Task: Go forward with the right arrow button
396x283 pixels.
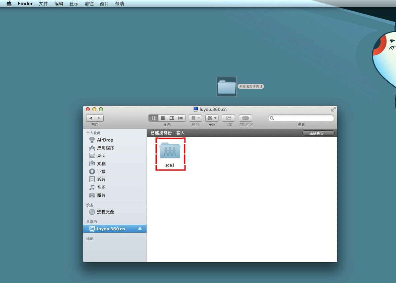Action: click(99, 118)
